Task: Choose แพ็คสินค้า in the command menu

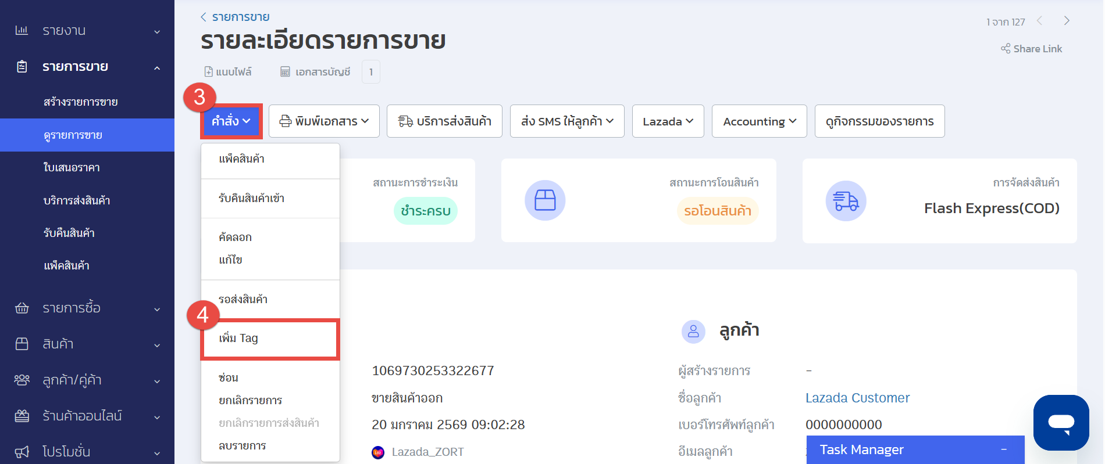Action: point(241,159)
